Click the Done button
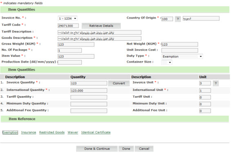 coord(126,149)
